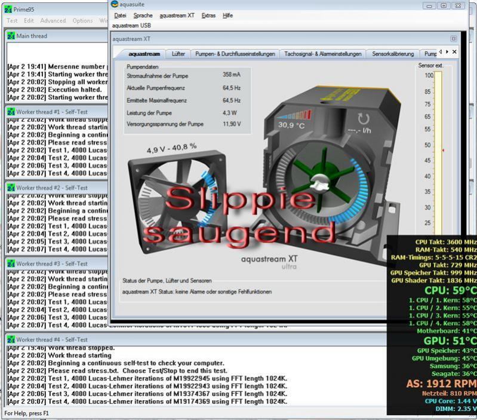The image size is (477, 420).
Task: Click the Worker thread #2 title bar
Action: point(57,188)
